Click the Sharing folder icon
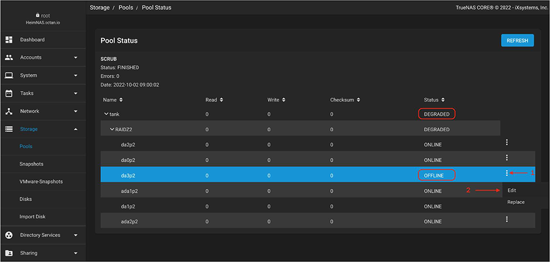Screen dimensions: 550x262 click(x=9, y=253)
